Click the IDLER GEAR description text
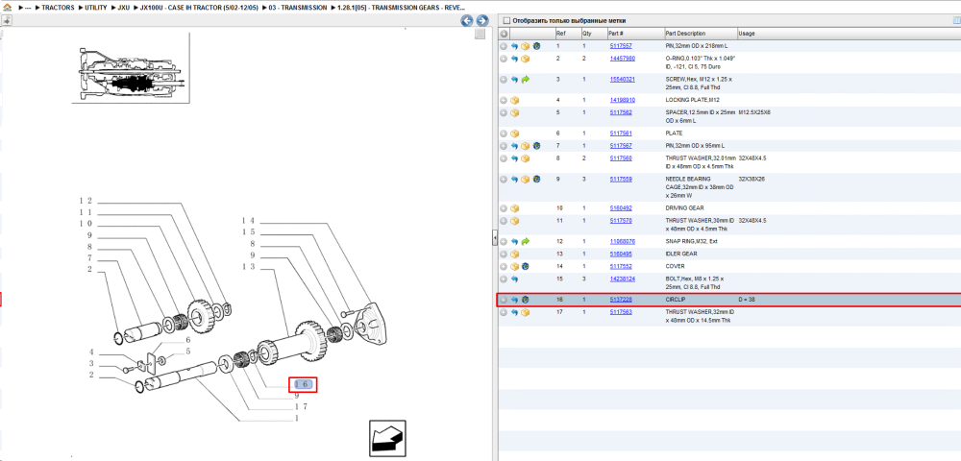 click(x=681, y=254)
